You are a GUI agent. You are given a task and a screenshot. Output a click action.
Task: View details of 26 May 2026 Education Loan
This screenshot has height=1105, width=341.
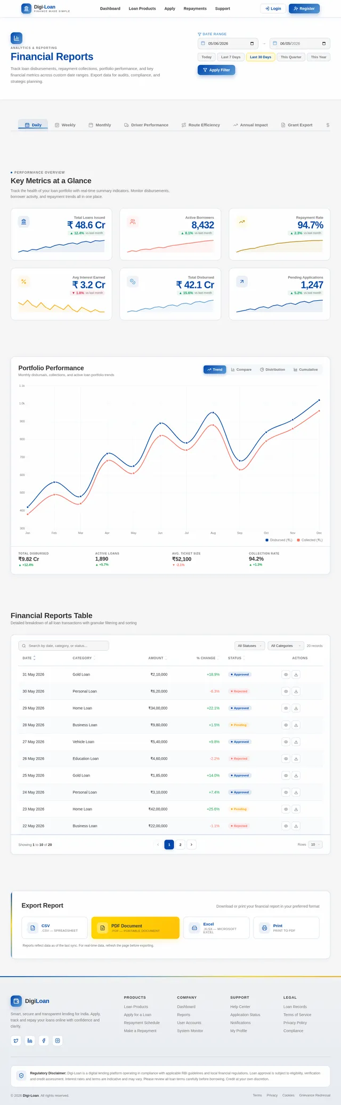(x=286, y=758)
